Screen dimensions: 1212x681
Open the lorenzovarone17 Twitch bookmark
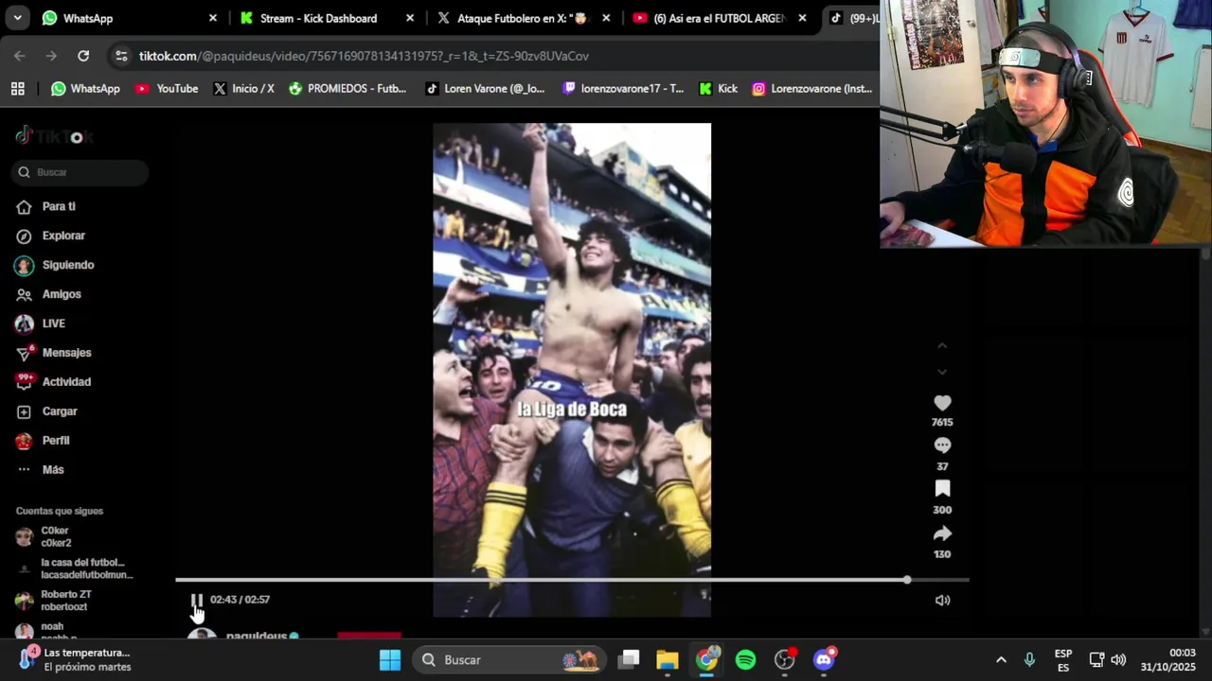point(623,89)
